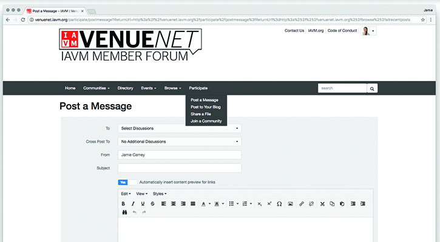Open the highlight color picker arrow

pyautogui.click(x=223, y=204)
